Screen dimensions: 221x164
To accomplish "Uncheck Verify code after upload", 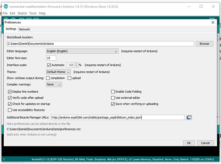I will click(10, 98).
